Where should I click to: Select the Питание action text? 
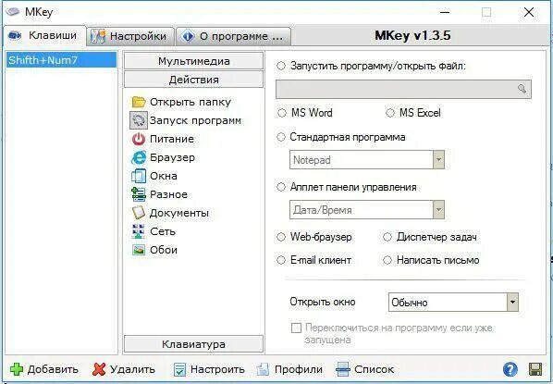[172, 139]
